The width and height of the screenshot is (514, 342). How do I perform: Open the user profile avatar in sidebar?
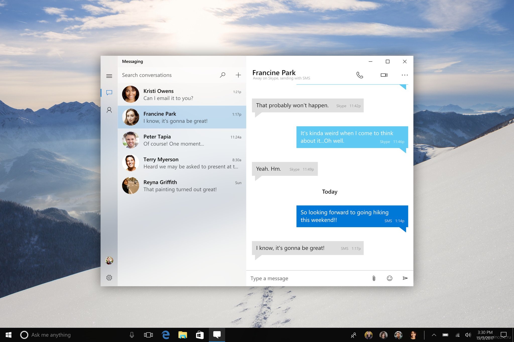[109, 261]
